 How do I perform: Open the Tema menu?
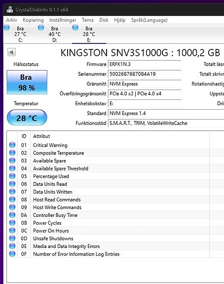pos(87,20)
